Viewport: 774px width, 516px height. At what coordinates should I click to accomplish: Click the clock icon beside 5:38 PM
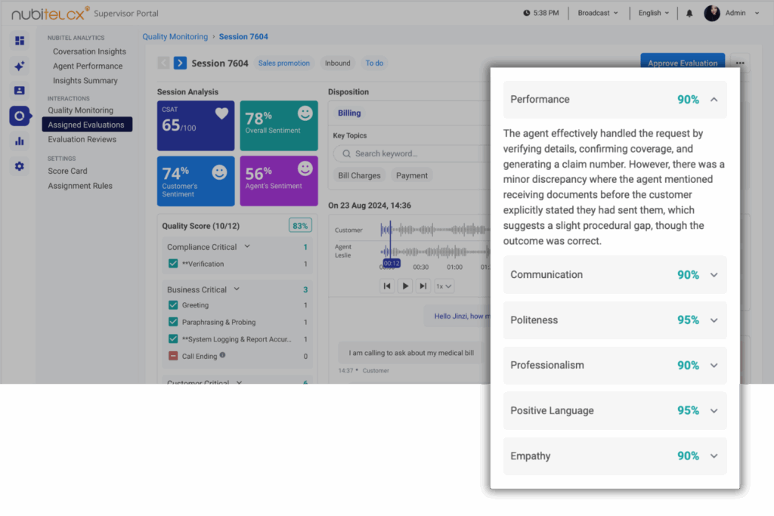[526, 14]
